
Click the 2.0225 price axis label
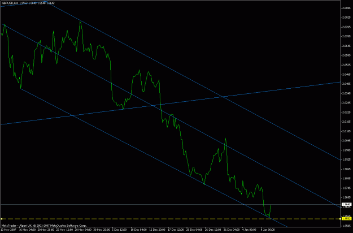(346, 112)
